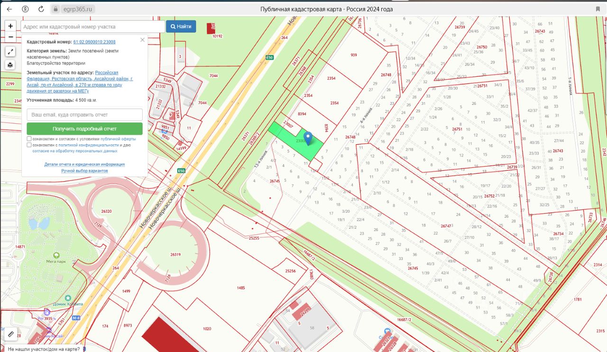This screenshot has height=352, width=607.
Task: Click the Мега парк map label
Action: pyautogui.click(x=56, y=261)
